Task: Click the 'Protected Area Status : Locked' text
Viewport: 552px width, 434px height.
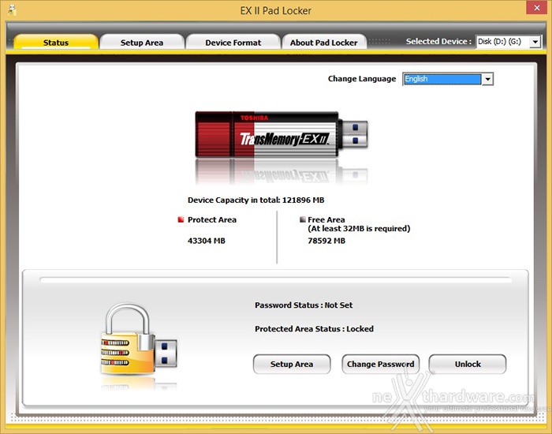Action: 314,329
